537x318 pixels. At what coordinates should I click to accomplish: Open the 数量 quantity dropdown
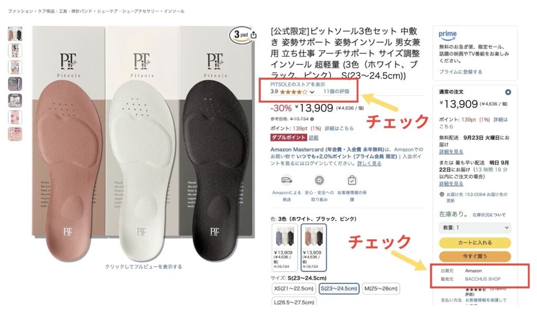click(475, 228)
